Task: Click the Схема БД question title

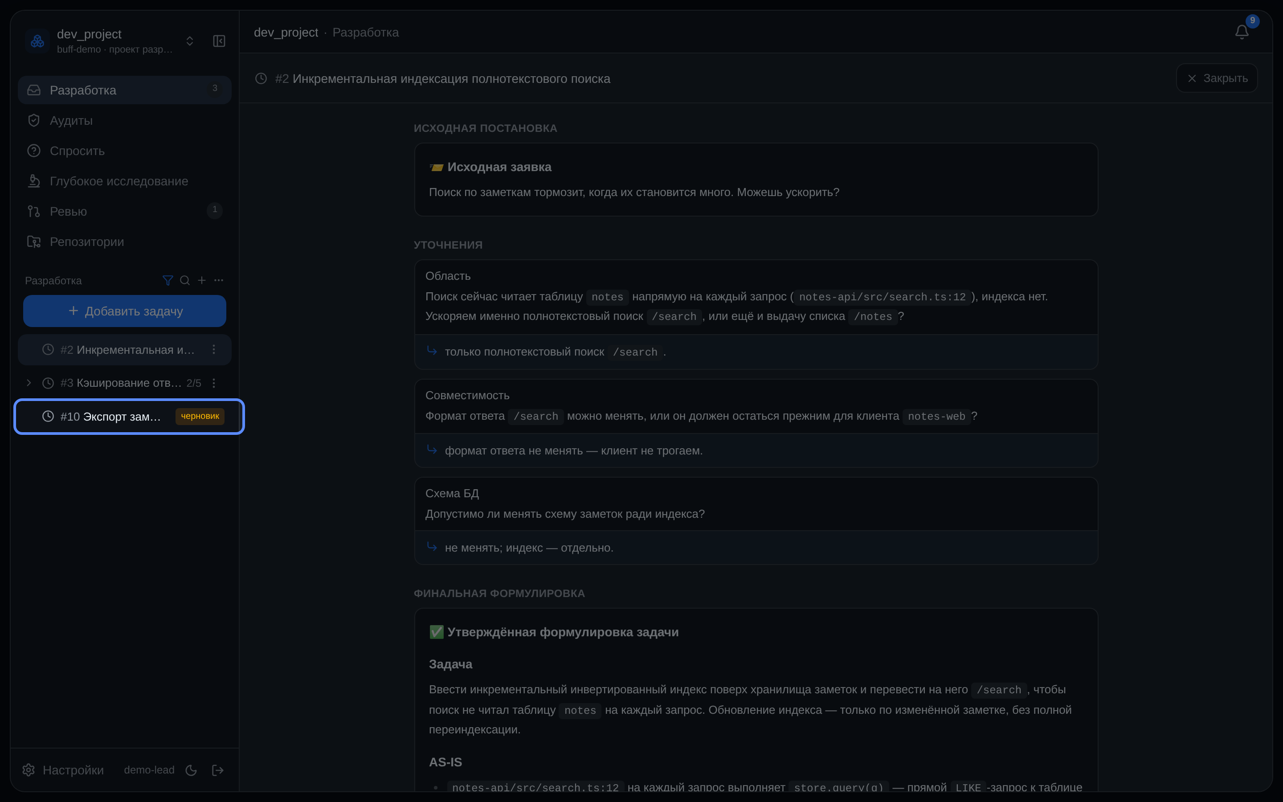Action: 452,493
